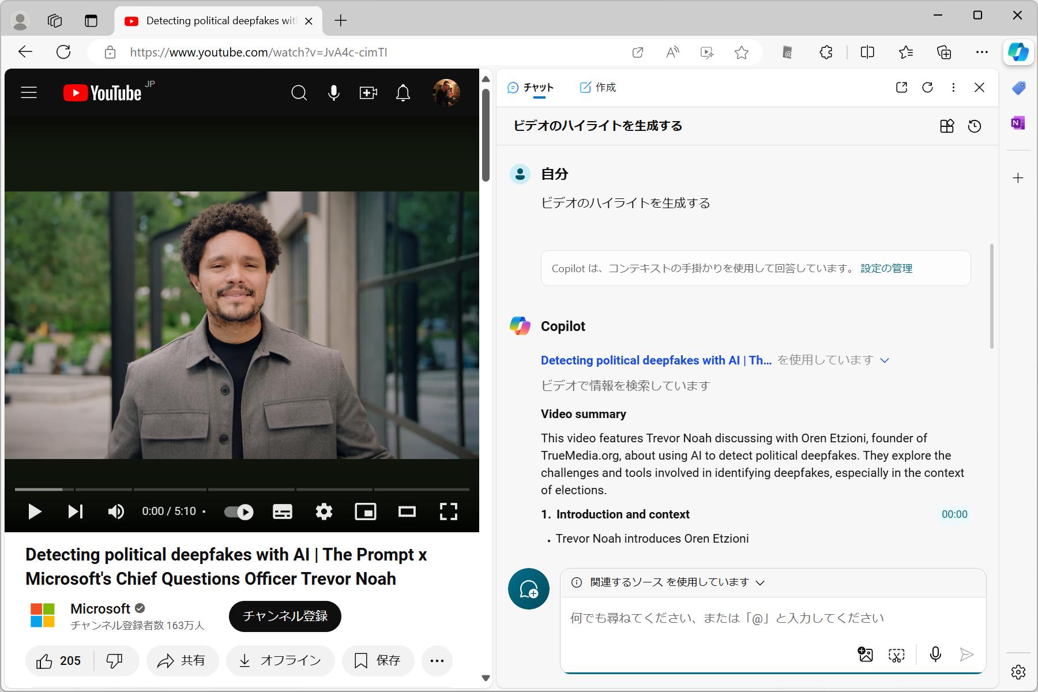Image resolution: width=1038 pixels, height=692 pixels.
Task: Send the Copilot message
Action: tap(967, 655)
